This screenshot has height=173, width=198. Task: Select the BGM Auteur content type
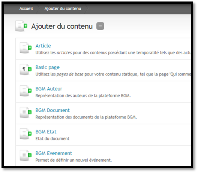pos(49,89)
